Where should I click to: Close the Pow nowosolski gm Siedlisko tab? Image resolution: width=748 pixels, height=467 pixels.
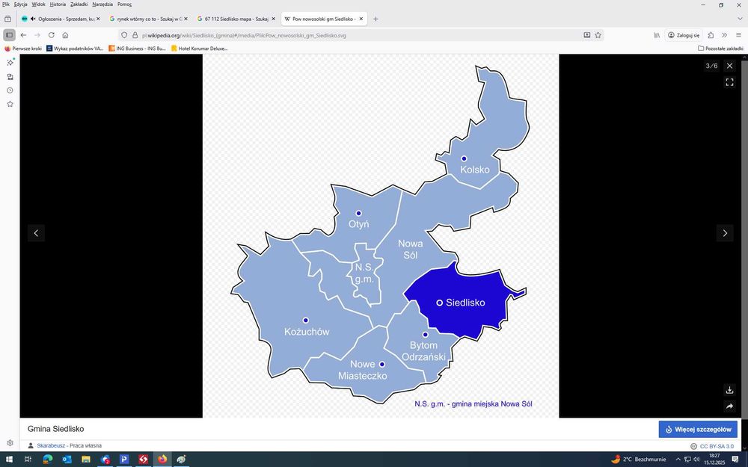[x=361, y=19]
